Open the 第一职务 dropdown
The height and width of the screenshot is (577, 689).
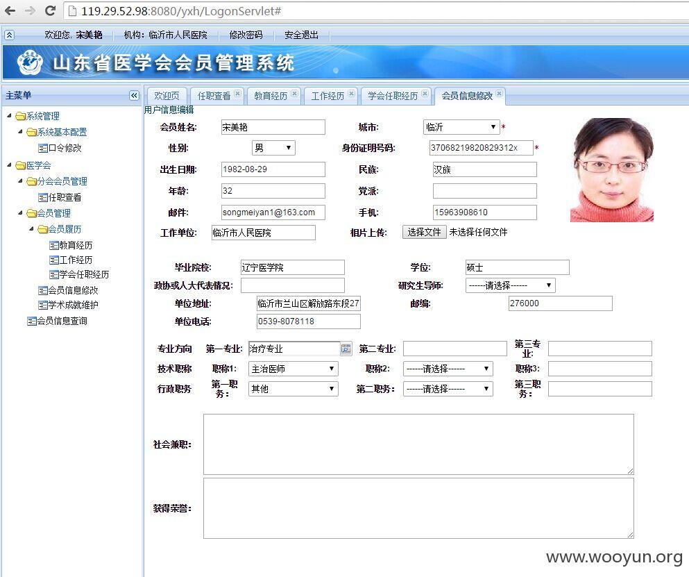(x=293, y=389)
